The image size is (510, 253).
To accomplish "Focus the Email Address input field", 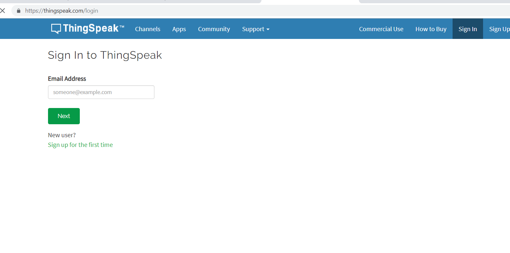I will click(x=101, y=92).
